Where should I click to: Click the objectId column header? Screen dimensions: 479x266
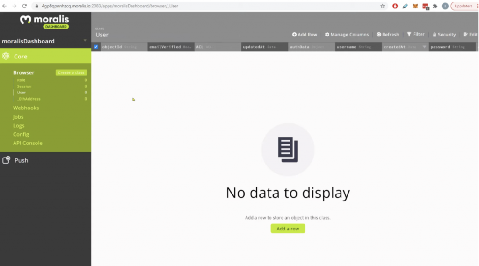[x=123, y=47]
